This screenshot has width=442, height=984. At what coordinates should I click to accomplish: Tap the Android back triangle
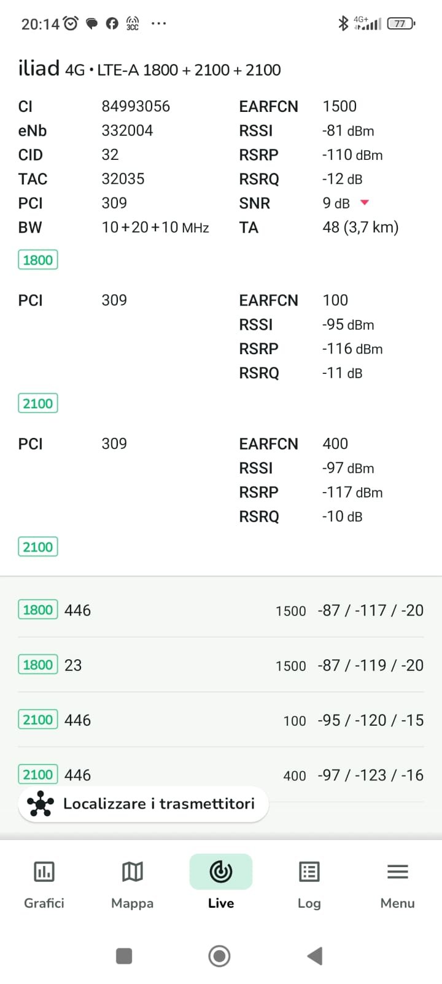point(314,956)
